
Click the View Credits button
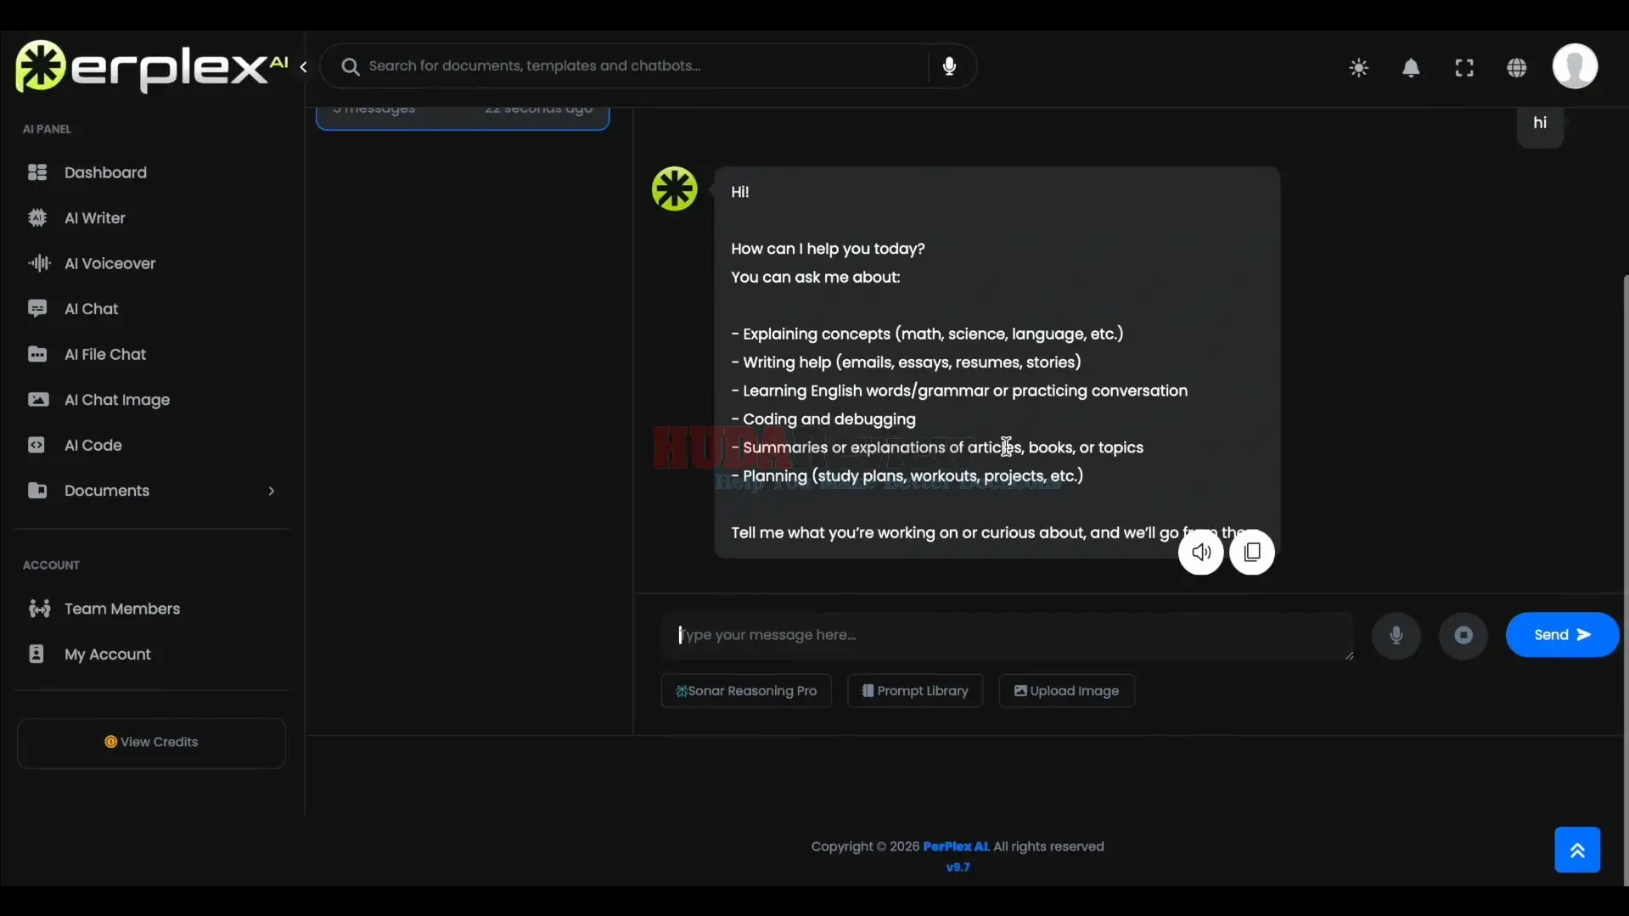click(151, 743)
